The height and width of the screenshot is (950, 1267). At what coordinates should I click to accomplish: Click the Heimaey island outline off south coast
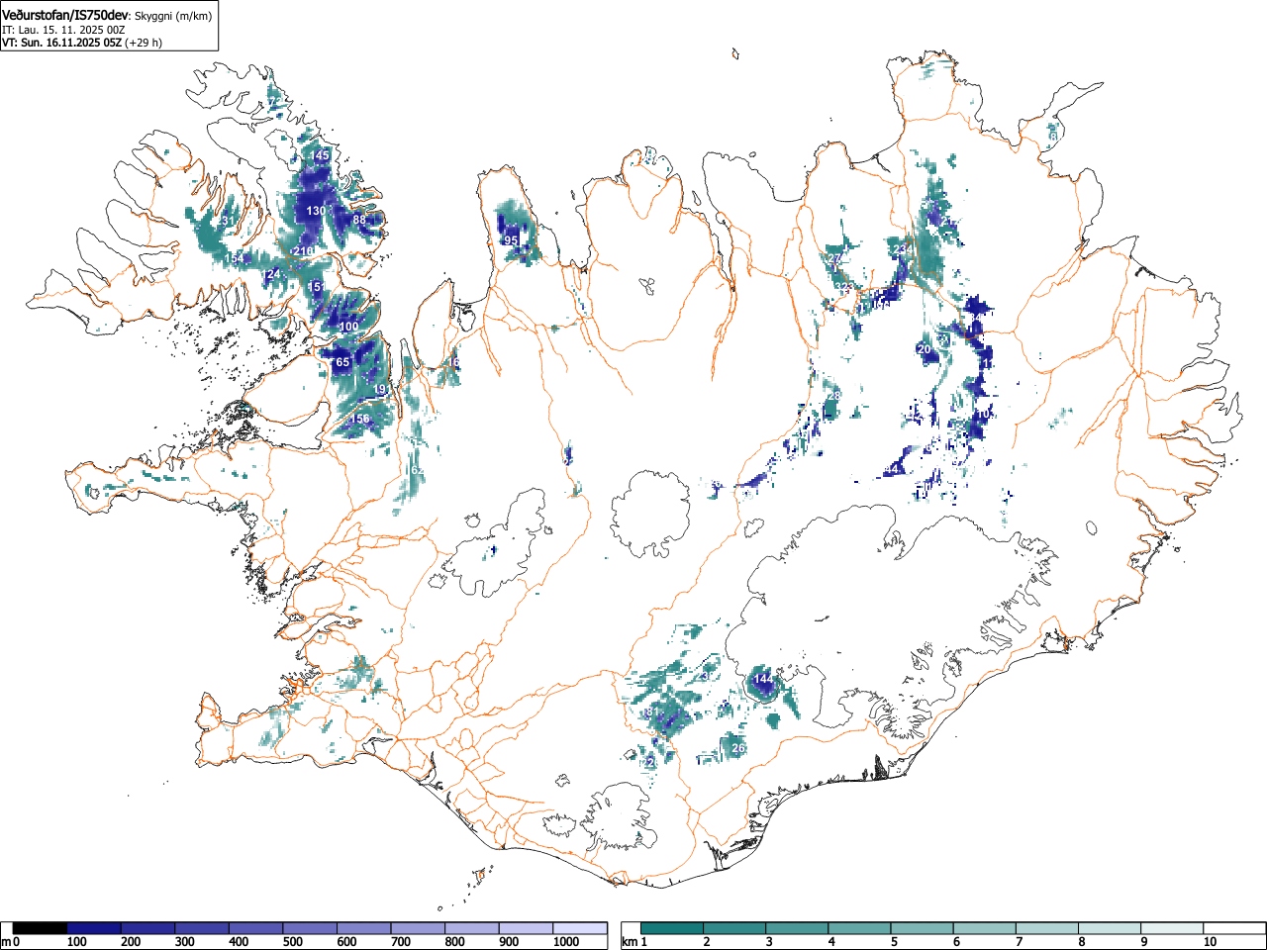[x=479, y=875]
